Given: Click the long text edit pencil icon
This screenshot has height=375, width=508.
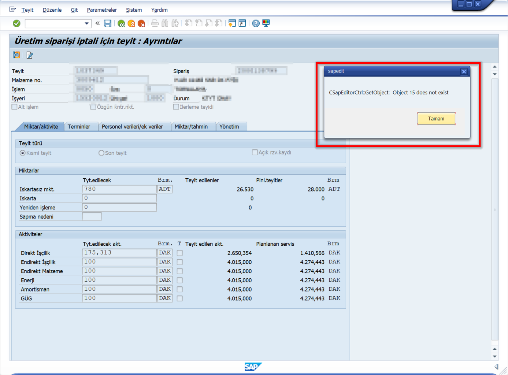Looking at the screenshot, I should pos(30,55).
